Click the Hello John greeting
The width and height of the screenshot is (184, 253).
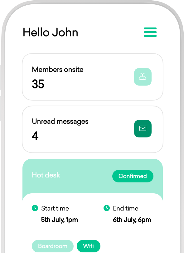click(51, 32)
